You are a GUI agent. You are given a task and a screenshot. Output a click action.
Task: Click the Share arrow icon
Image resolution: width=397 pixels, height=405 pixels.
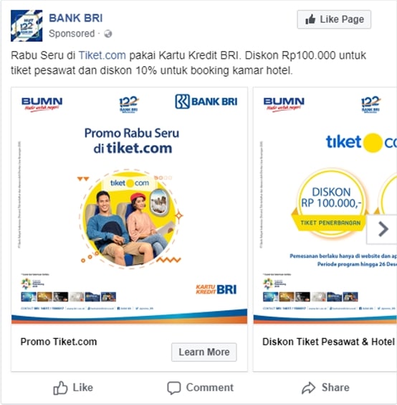(309, 388)
